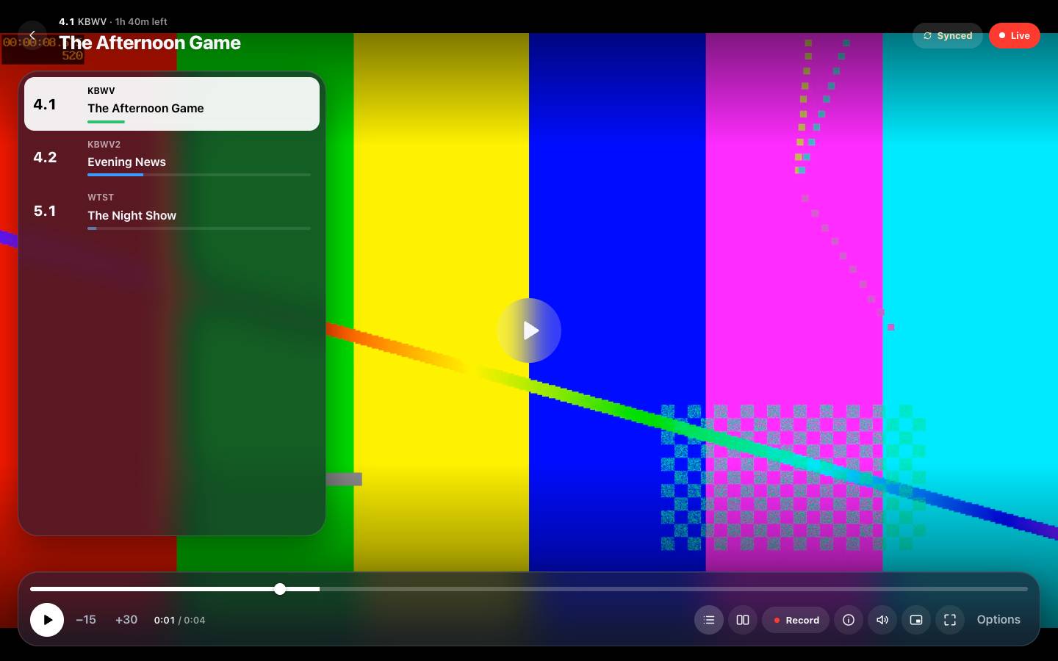Open the split view layout icon
The width and height of the screenshot is (1058, 661).
pos(743,620)
